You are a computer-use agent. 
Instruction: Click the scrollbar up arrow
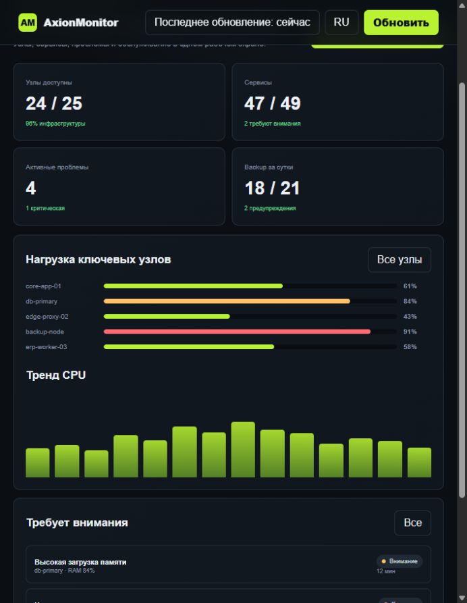click(x=462, y=5)
